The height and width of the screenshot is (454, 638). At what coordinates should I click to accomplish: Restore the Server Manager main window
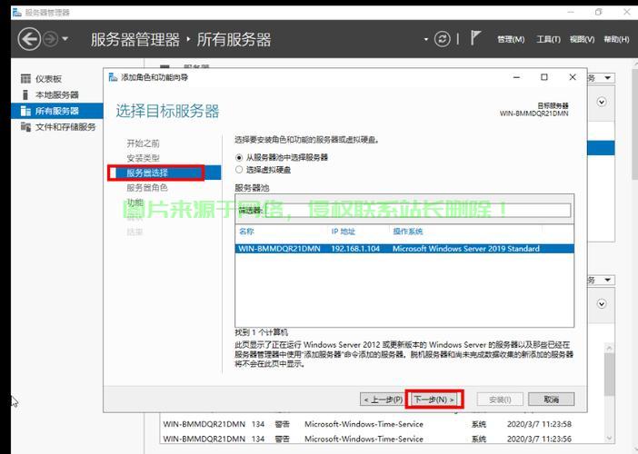click(599, 12)
